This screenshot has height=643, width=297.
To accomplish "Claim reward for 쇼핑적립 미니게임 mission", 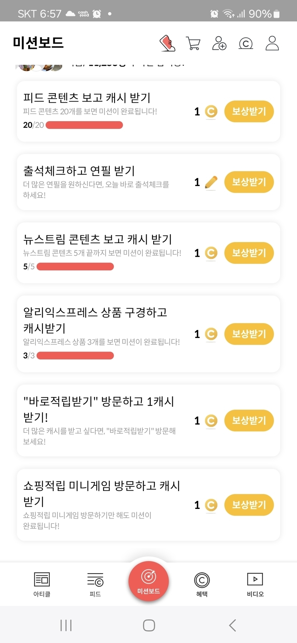I will (x=249, y=505).
